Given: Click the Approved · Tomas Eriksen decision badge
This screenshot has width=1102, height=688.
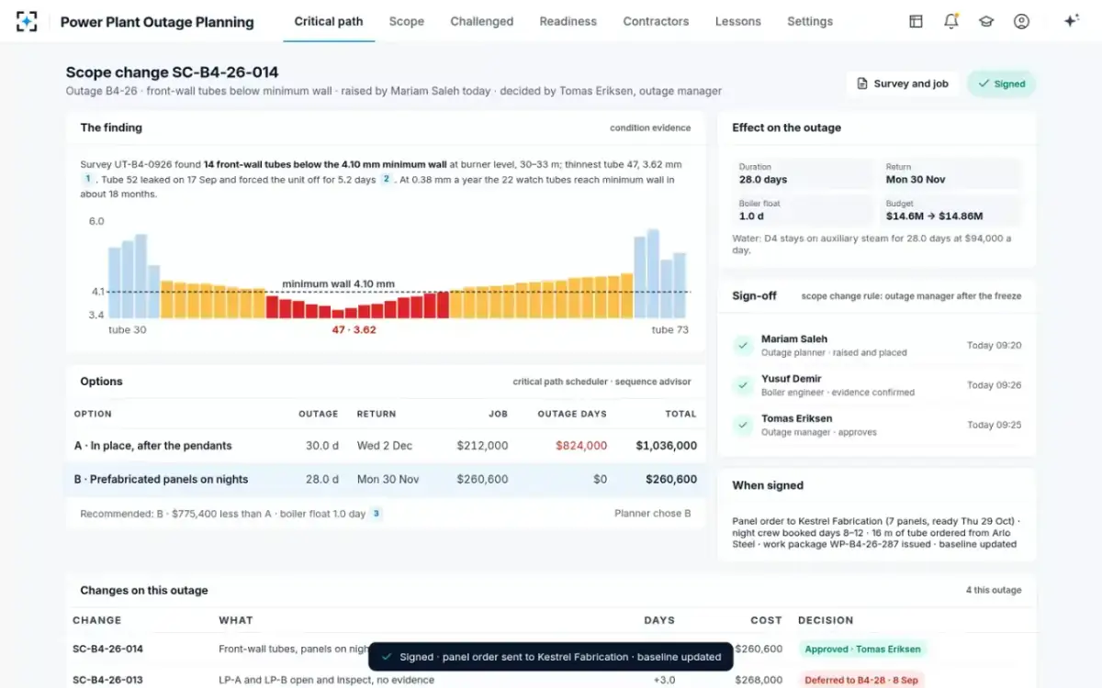Looking at the screenshot, I should pos(862,649).
